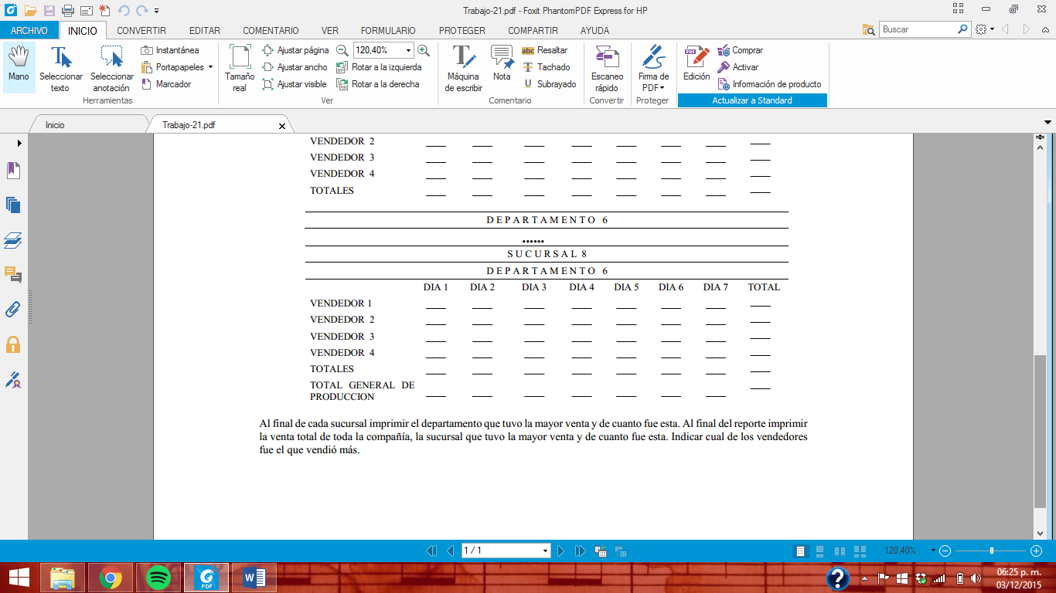Viewport: 1056px width, 593px height.
Task: Open the page thumbnails side panel
Action: (x=13, y=205)
